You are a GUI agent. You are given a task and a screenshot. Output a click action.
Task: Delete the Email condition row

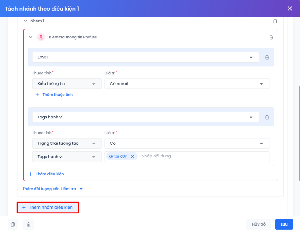coord(267,57)
